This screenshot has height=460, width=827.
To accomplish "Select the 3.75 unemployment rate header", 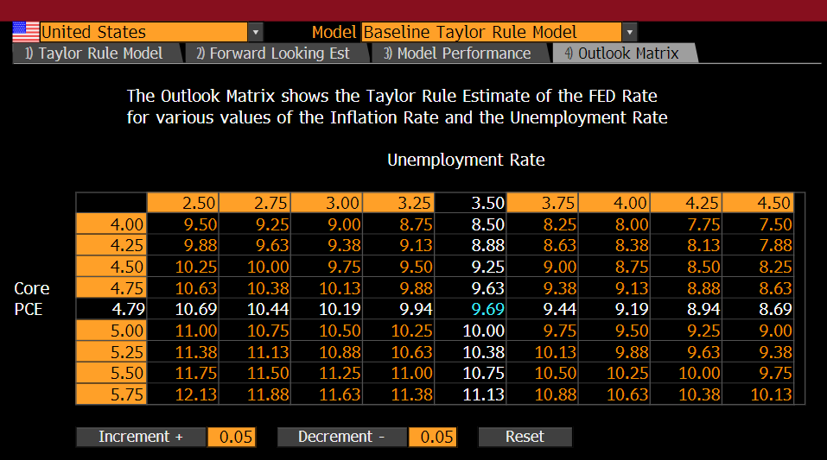I will tap(542, 203).
